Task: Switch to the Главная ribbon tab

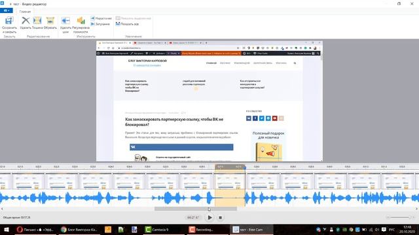Action: (x=25, y=12)
